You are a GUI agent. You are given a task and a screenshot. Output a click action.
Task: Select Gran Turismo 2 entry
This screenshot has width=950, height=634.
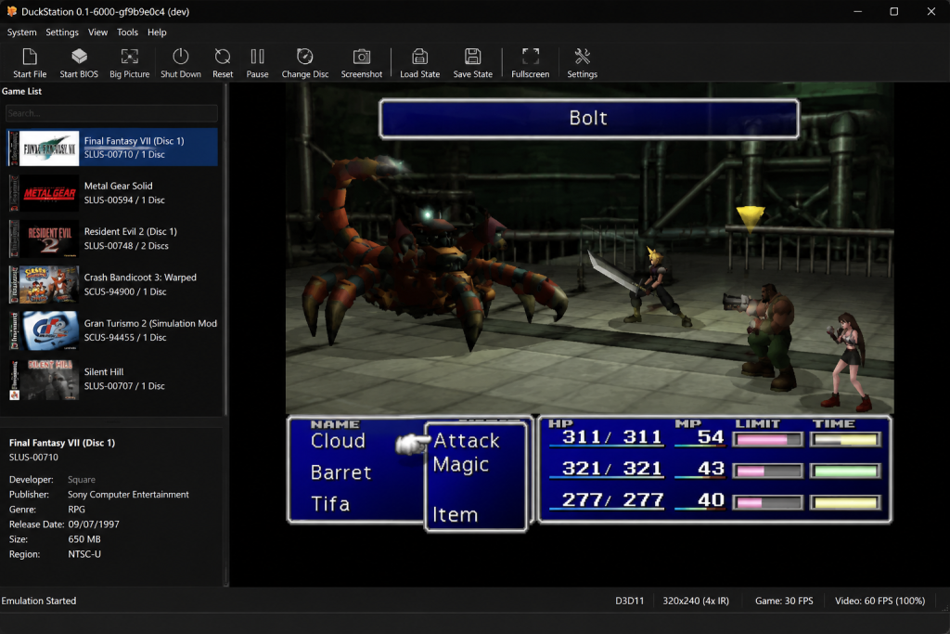(112, 330)
